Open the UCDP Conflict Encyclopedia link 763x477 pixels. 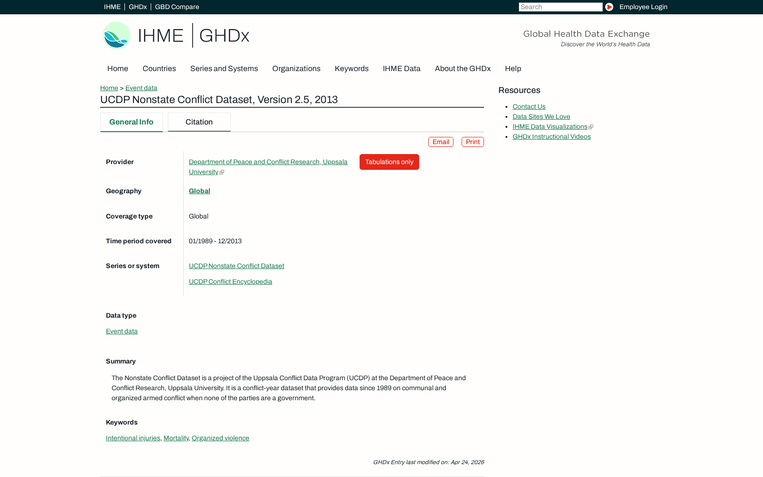230,281
